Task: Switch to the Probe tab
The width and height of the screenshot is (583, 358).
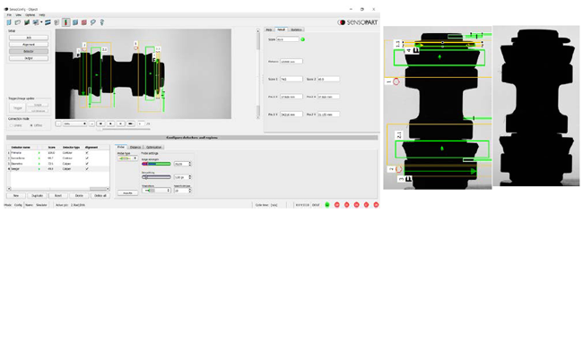Action: (x=121, y=148)
